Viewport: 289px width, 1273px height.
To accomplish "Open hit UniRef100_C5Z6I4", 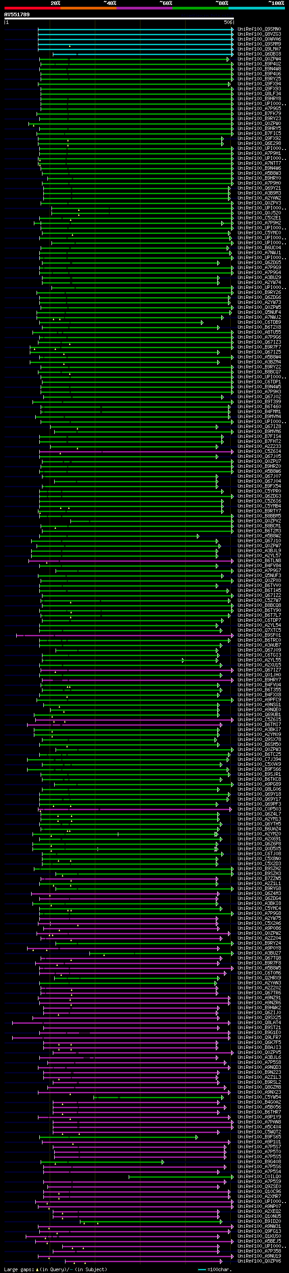I will (259, 451).
